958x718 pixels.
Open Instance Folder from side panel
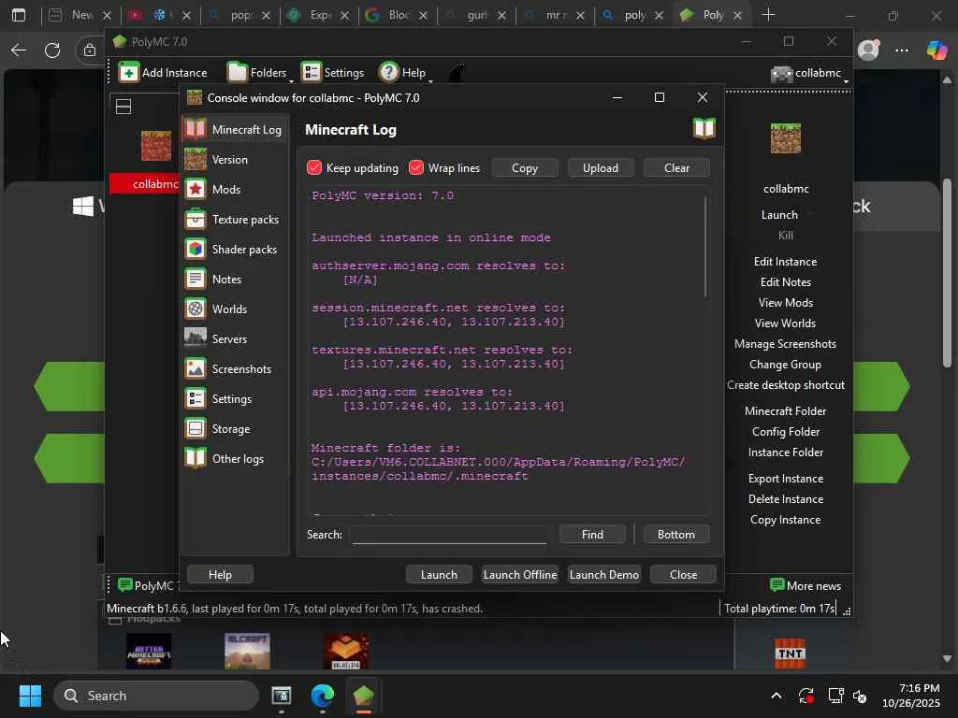(786, 452)
